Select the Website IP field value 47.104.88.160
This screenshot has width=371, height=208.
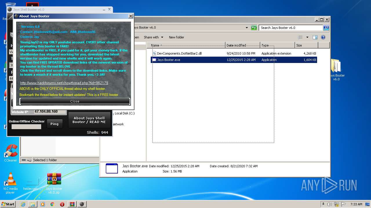coord(50,112)
